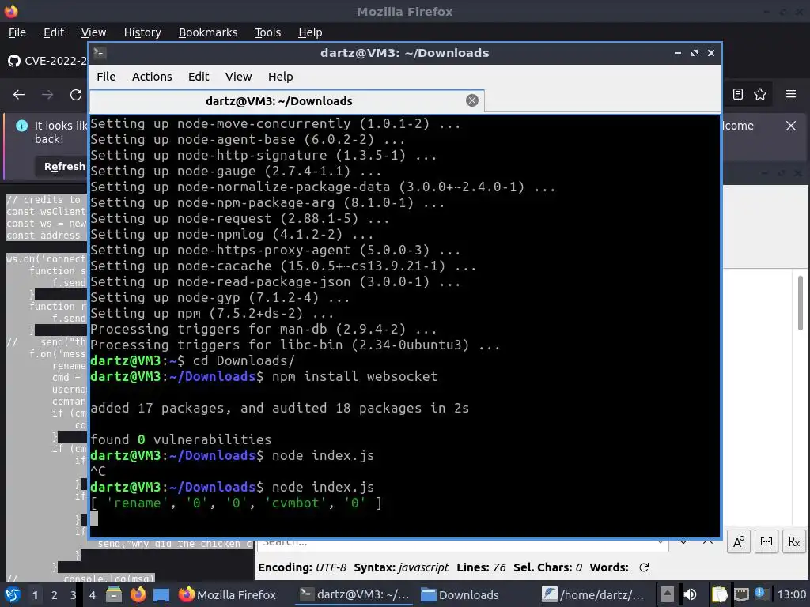Click Encoding UTF-8 in status bar
The height and width of the screenshot is (607, 810).
coord(301,567)
